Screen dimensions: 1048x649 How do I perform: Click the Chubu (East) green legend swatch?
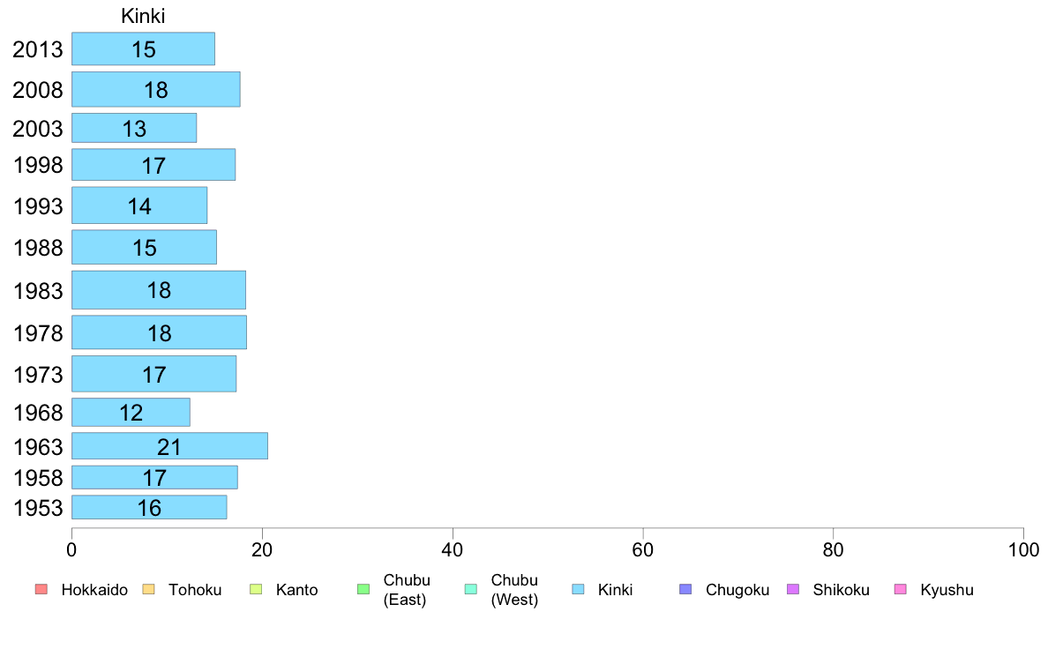363,589
